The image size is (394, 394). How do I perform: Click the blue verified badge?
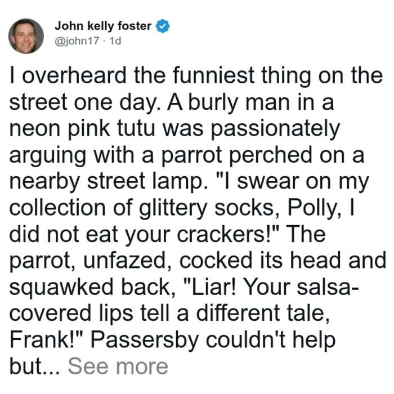pyautogui.click(x=163, y=26)
